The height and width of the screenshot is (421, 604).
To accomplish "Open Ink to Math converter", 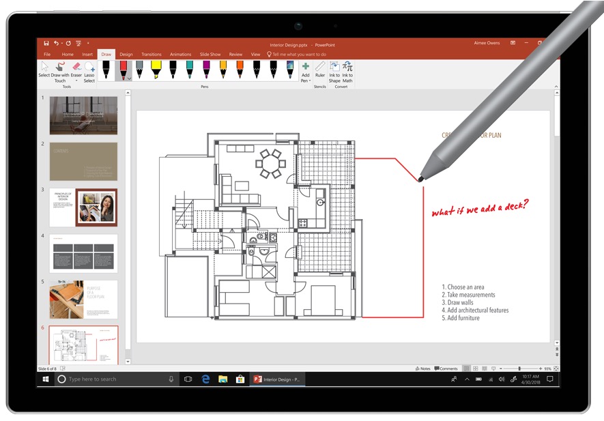I will pyautogui.click(x=348, y=71).
